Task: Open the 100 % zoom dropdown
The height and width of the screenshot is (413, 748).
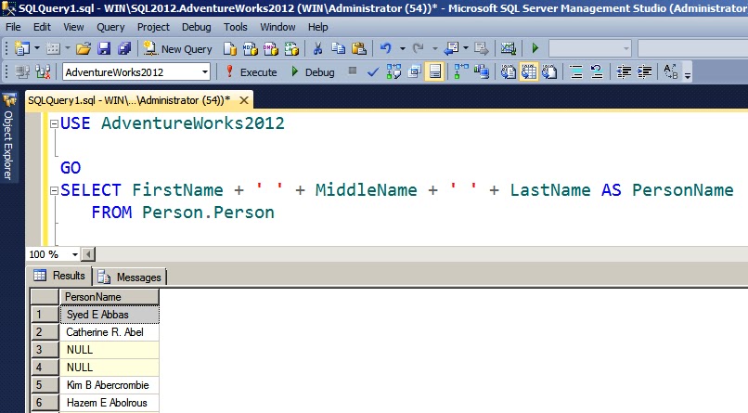Action: point(74,254)
